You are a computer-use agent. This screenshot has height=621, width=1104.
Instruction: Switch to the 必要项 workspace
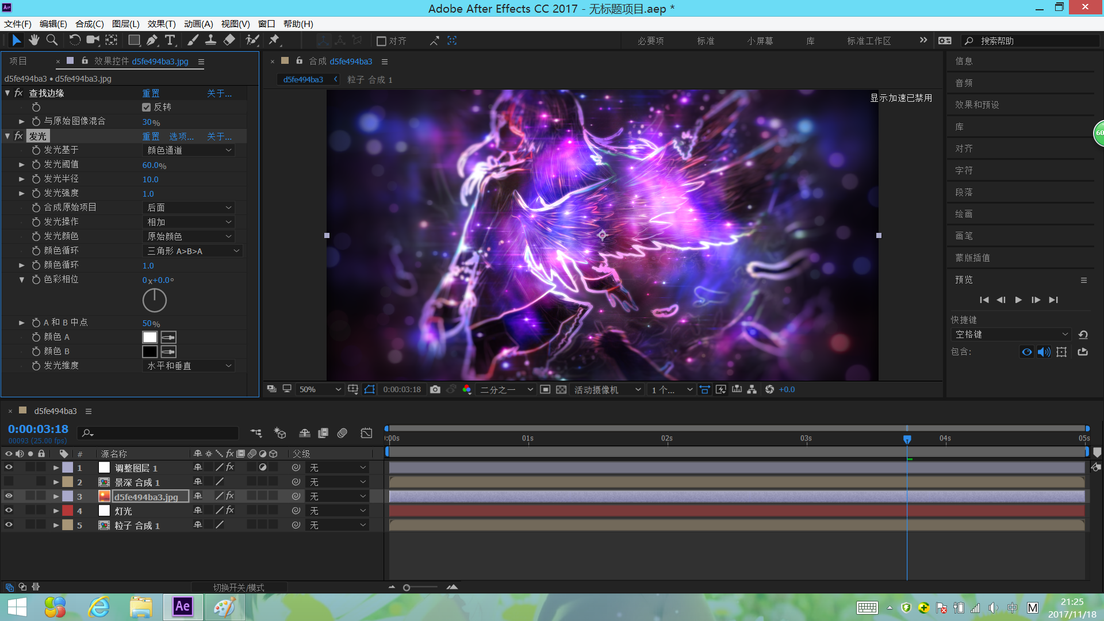650,41
